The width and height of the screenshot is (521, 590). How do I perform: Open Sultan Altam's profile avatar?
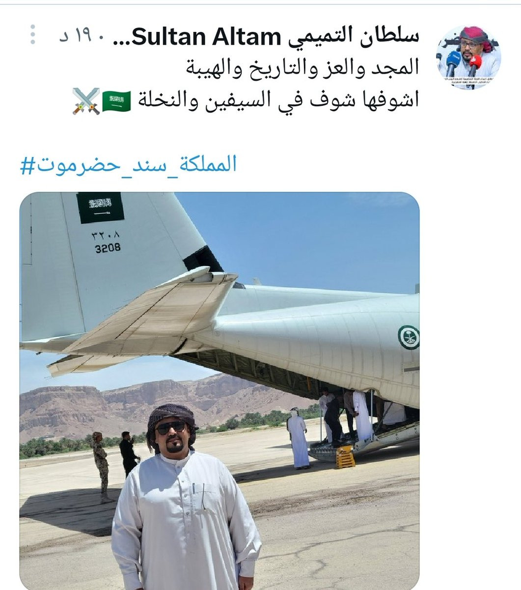point(468,58)
